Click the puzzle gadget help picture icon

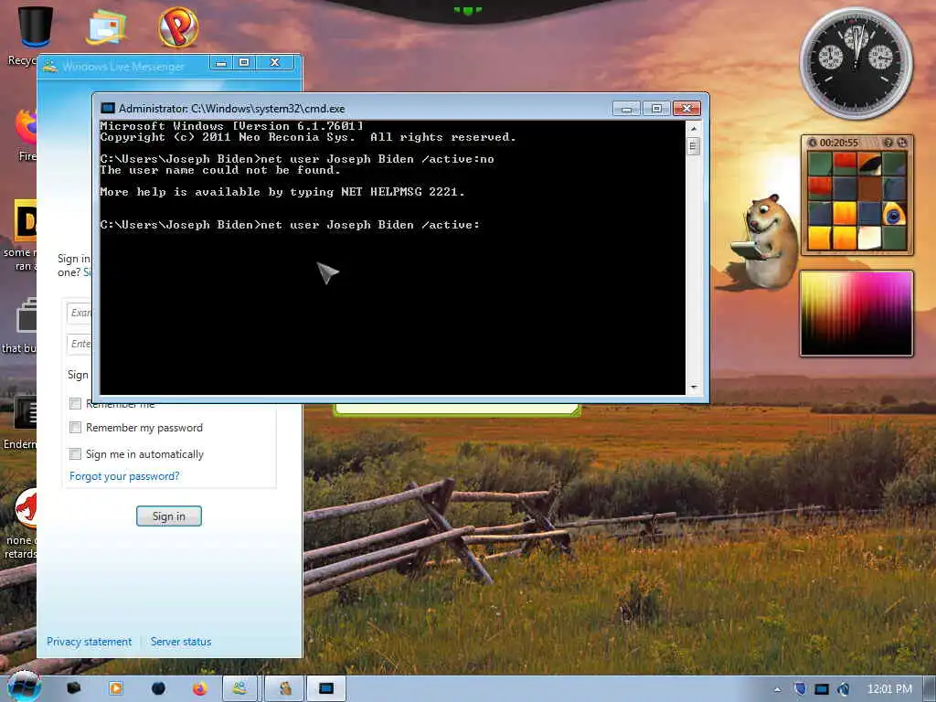pos(888,143)
